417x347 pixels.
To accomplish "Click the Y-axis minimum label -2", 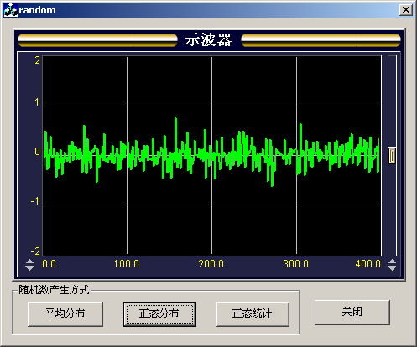I will (x=35, y=251).
